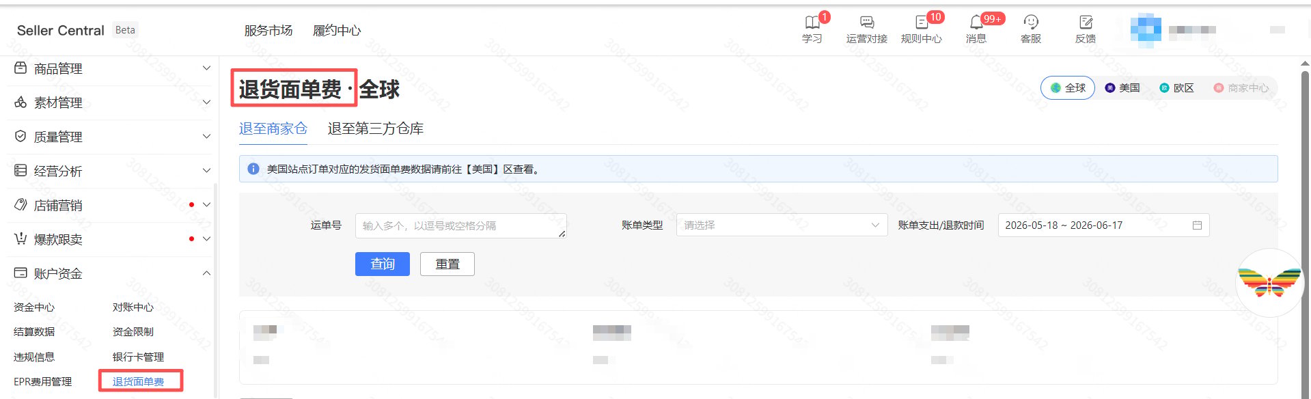Image resolution: width=1311 pixels, height=399 pixels.
Task: Open 违规信息 submenu item
Action: [34, 357]
